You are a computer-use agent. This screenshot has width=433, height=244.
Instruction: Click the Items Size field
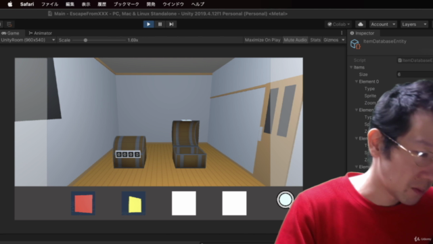[x=415, y=75]
